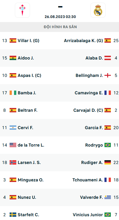Click the match date 26.08.2023 02:30
The image size is (119, 220).
pos(60,17)
